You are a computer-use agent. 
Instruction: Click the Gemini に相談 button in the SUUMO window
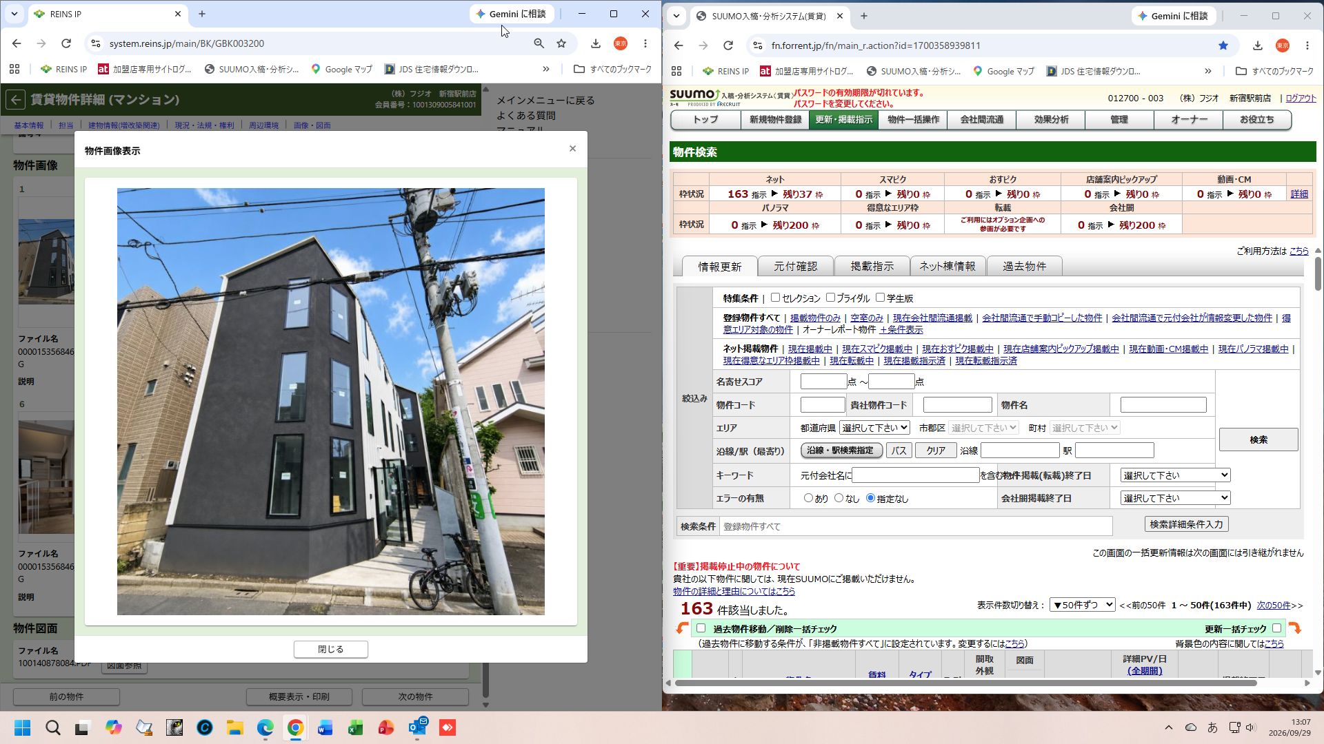pyautogui.click(x=1173, y=16)
